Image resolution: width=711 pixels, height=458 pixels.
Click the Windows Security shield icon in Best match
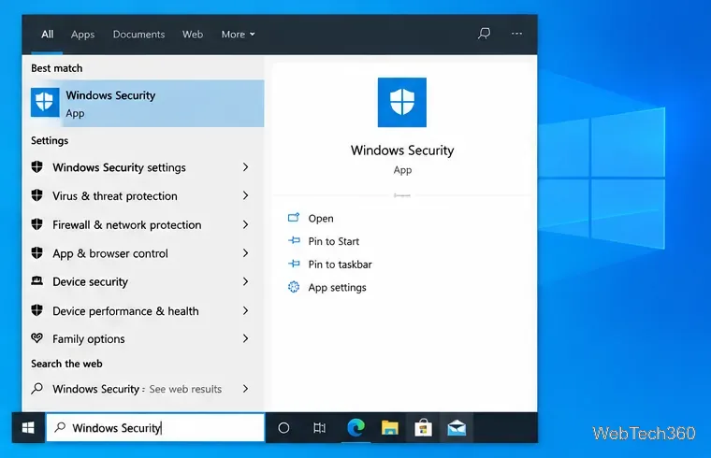click(45, 103)
